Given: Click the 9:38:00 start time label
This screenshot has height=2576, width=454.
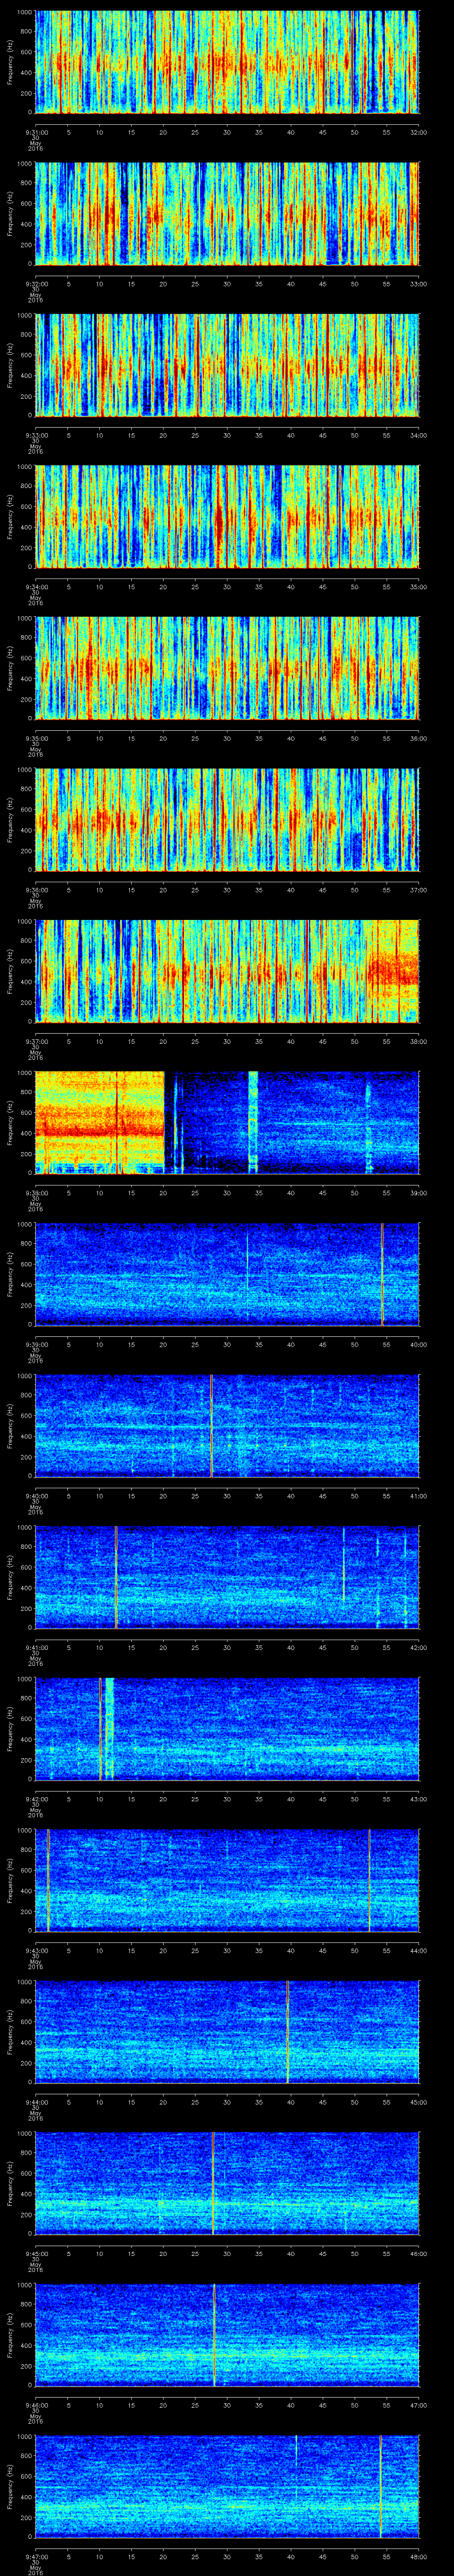Looking at the screenshot, I should (37, 1192).
